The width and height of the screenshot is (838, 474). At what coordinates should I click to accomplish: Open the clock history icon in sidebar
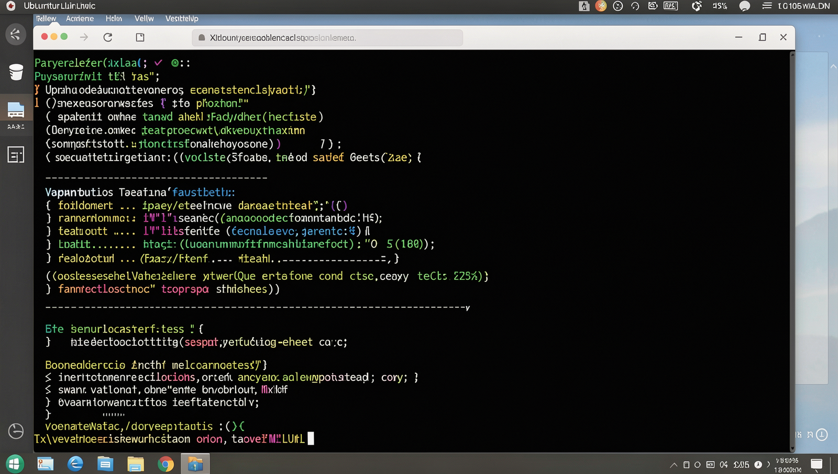[x=16, y=431]
